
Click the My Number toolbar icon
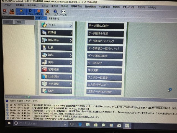pyautogui.click(x=12, y=12)
